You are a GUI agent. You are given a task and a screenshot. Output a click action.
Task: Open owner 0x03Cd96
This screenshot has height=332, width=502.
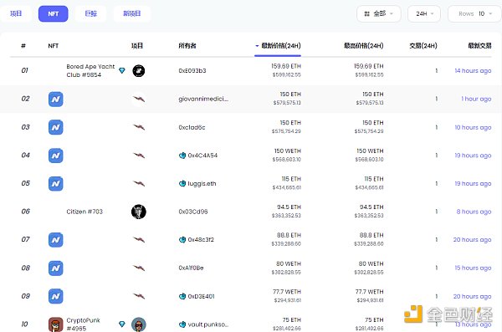[193, 212]
